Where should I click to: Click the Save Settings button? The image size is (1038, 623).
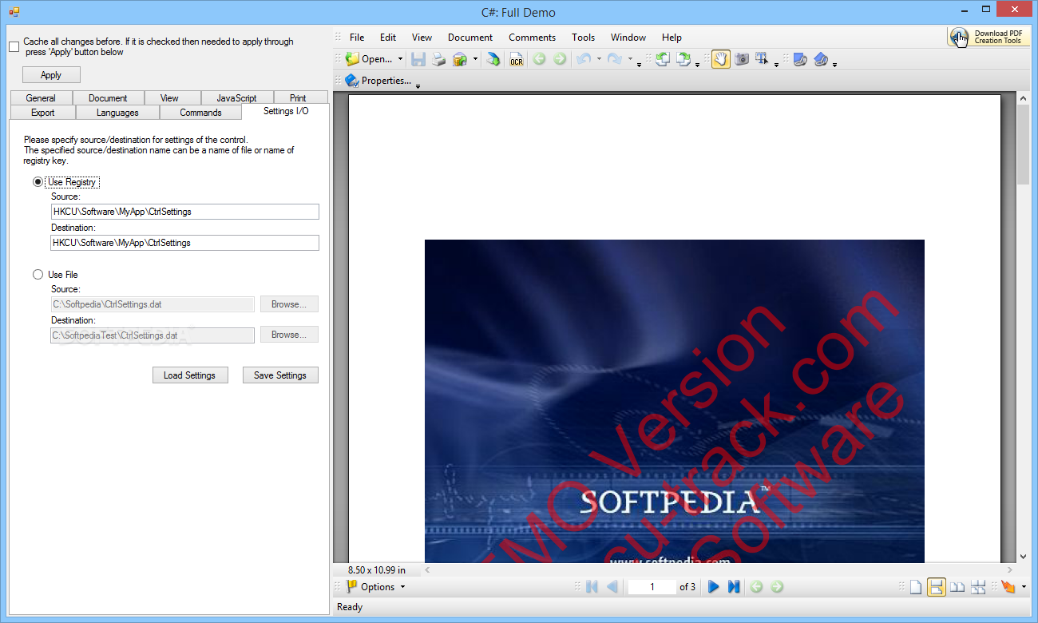point(280,375)
